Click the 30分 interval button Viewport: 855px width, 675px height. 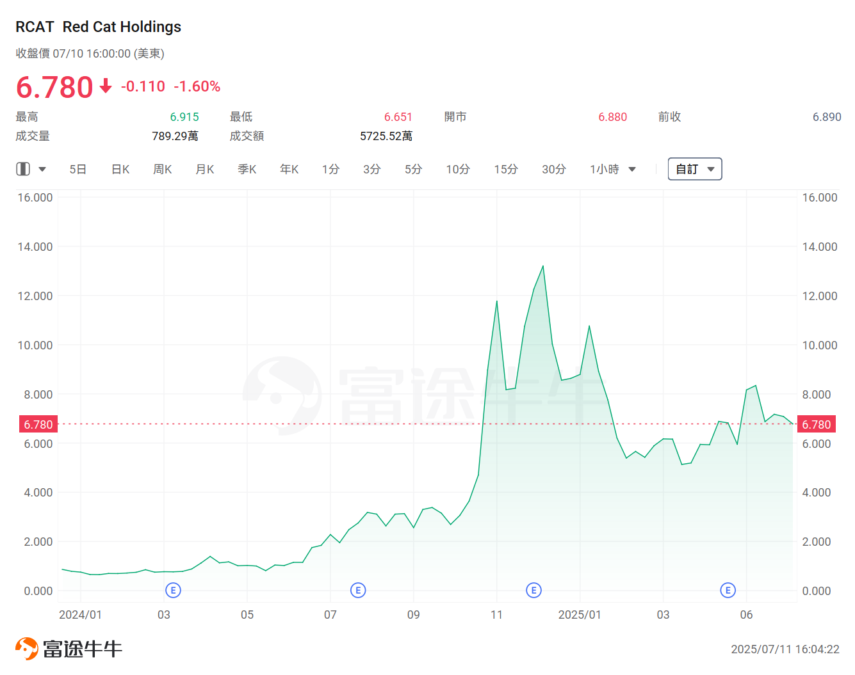tap(553, 170)
